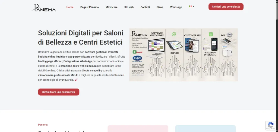Open the Home menu item

coord(70,7)
